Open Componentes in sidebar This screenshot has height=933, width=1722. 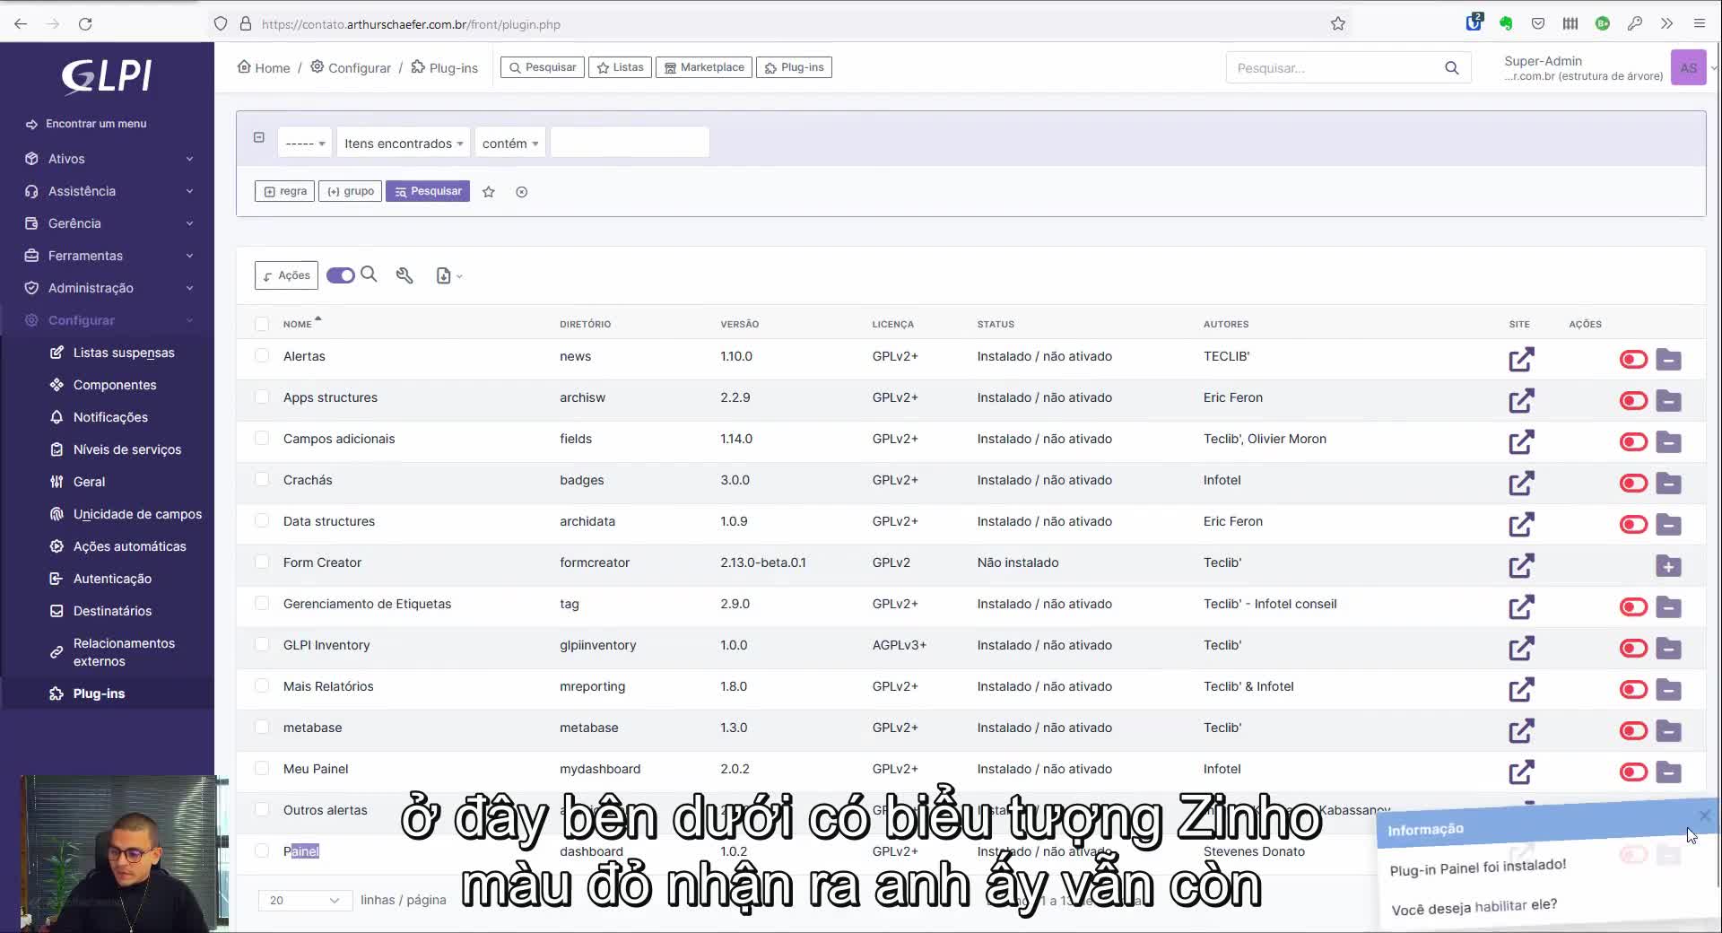(115, 385)
